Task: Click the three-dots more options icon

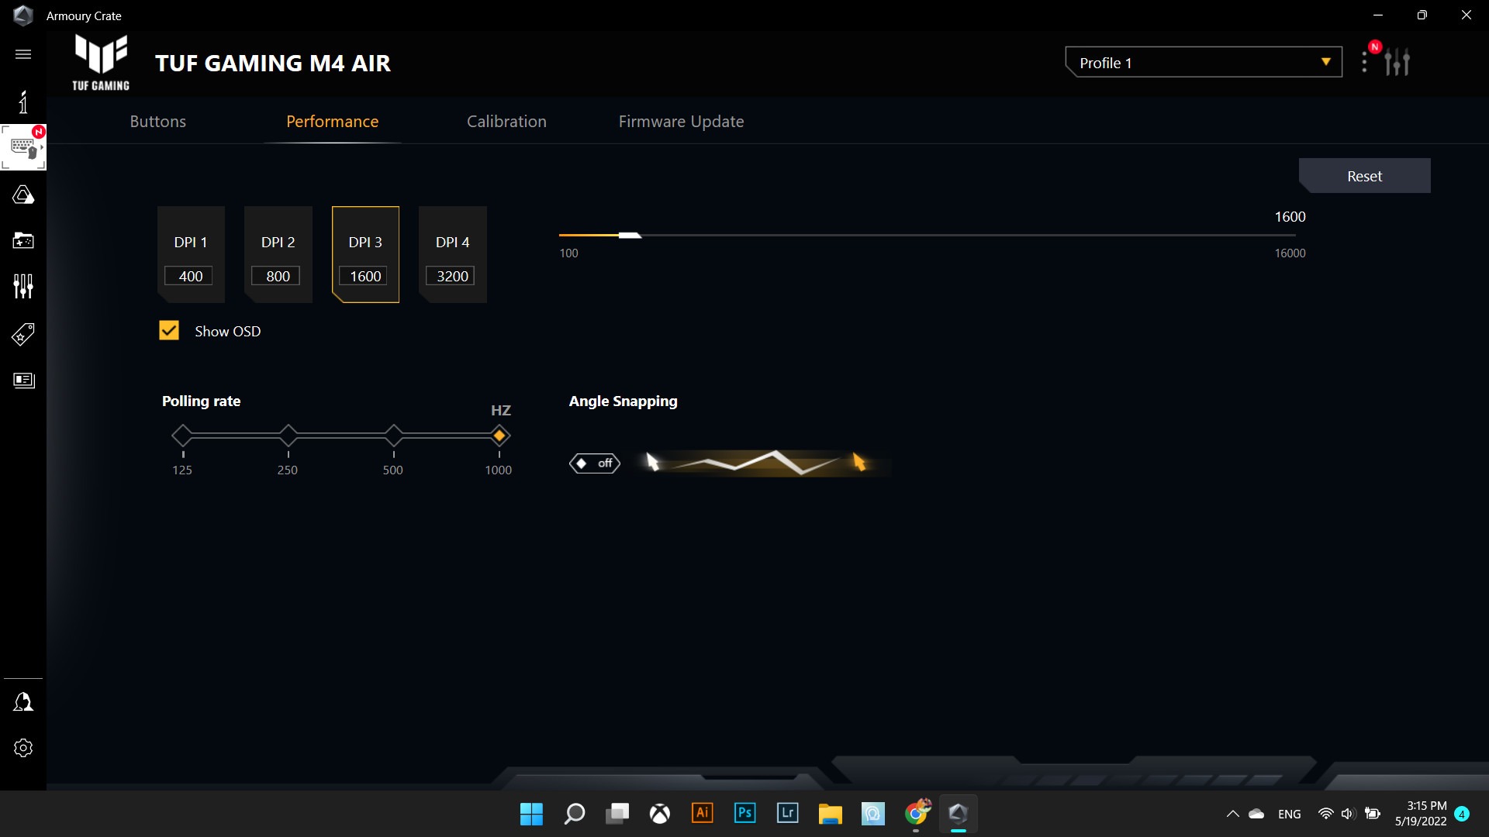Action: pos(1364,62)
